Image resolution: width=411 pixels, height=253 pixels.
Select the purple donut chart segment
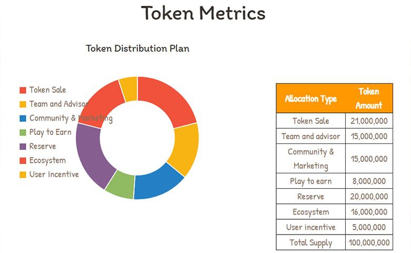pyautogui.click(x=91, y=153)
